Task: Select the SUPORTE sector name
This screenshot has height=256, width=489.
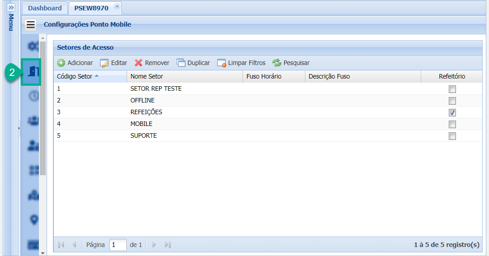Action: point(143,136)
